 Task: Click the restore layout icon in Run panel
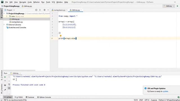[5, 85]
